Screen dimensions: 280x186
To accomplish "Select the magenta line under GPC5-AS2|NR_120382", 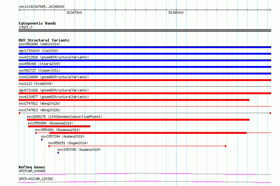I will click(x=145, y=182).
